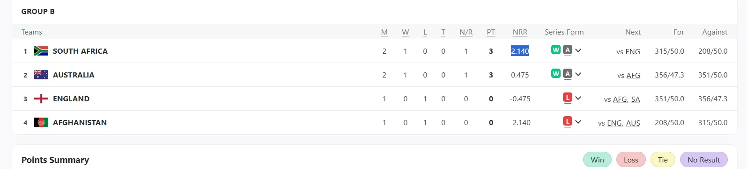Screen dimensions: 747x169
Task: Click the PT column header
Action: (x=491, y=32)
